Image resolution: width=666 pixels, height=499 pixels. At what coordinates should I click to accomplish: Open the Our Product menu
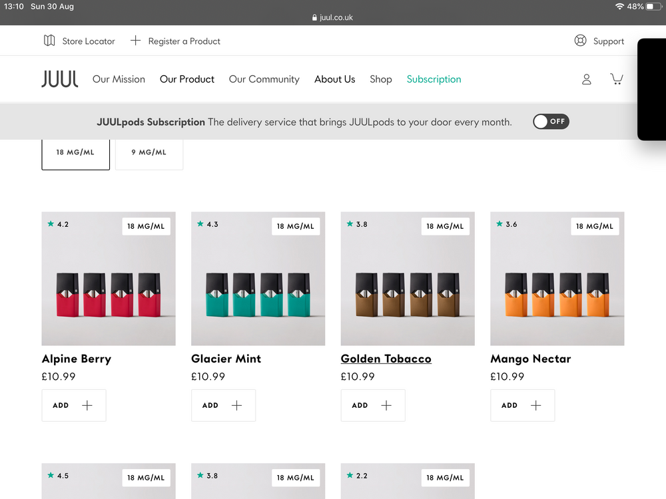[187, 79]
